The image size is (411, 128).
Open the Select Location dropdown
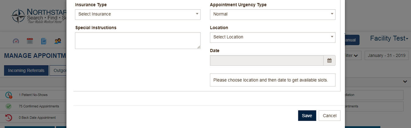[272, 37]
